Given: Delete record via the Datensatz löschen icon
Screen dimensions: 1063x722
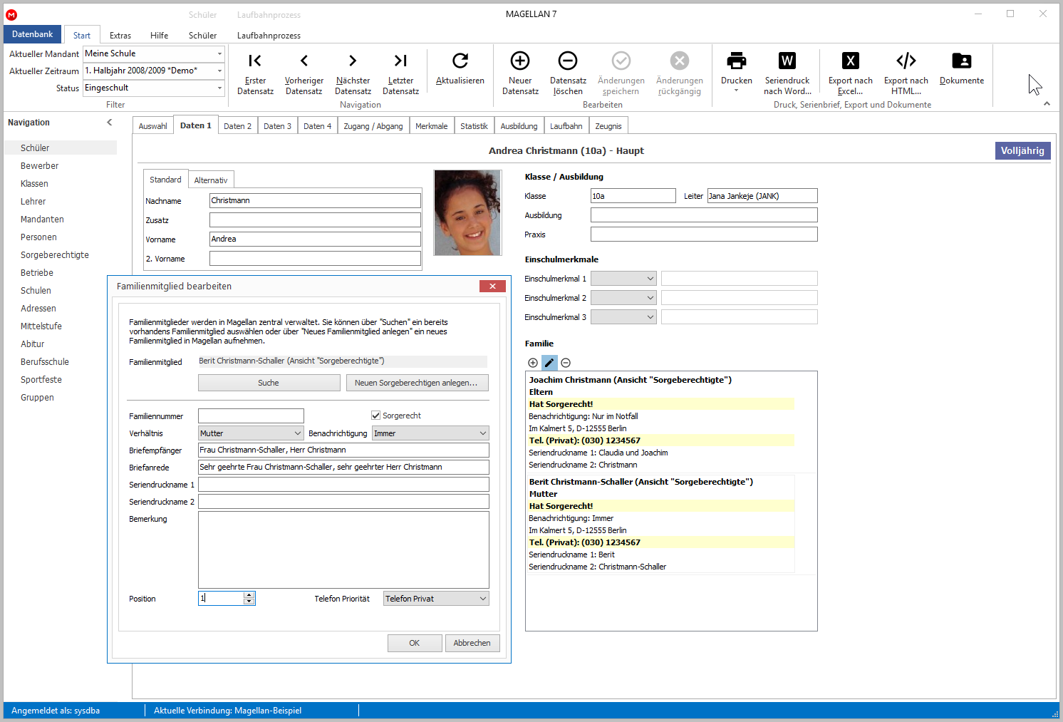Looking at the screenshot, I should click(568, 61).
